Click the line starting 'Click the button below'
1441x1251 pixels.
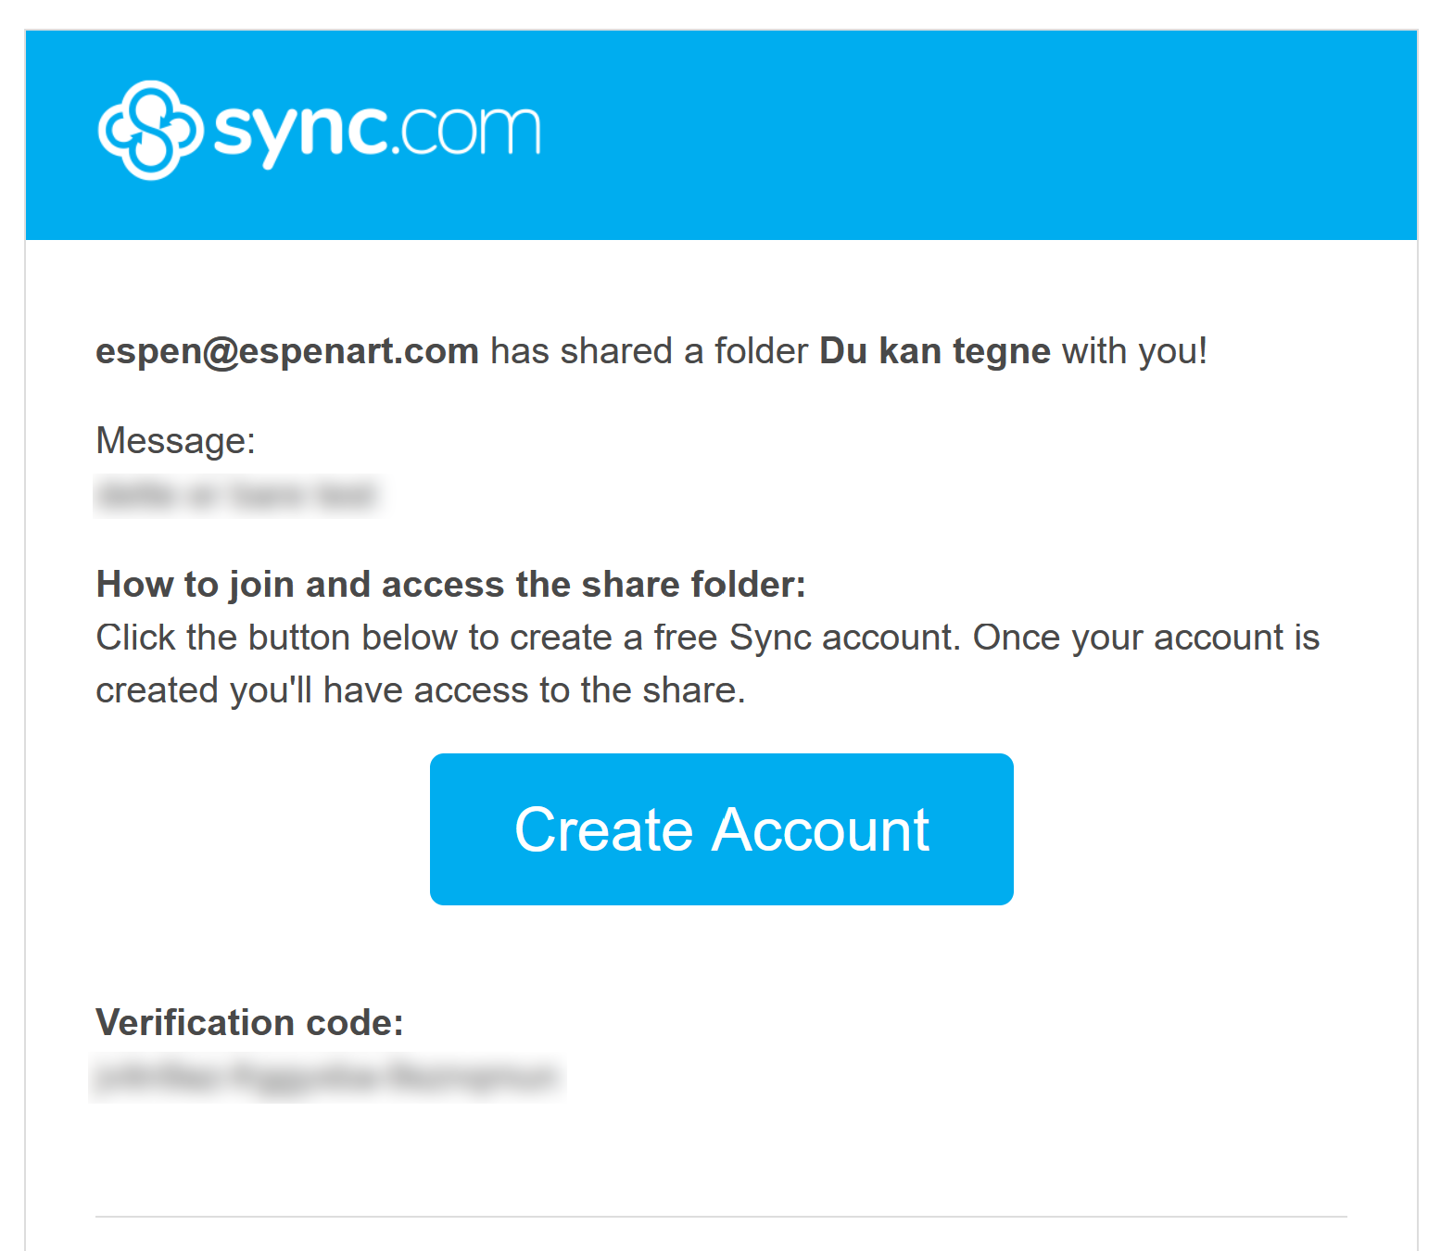tap(708, 638)
